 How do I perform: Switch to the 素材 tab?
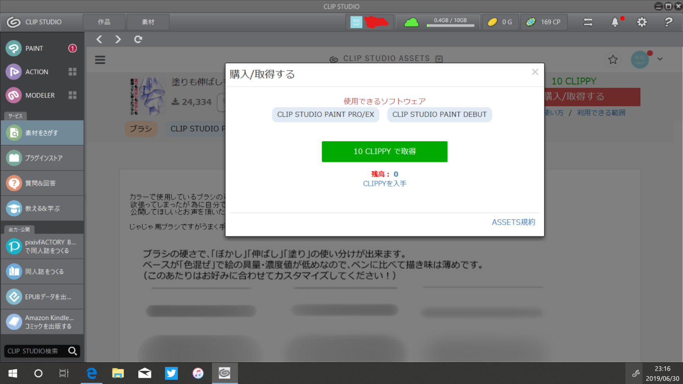click(148, 22)
